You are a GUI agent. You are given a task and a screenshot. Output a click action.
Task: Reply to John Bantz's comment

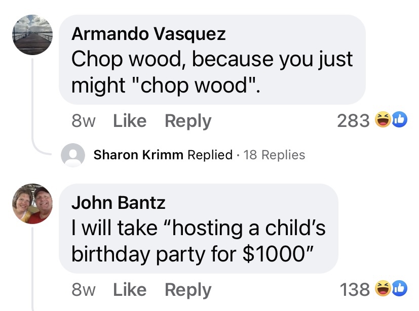pos(188,290)
